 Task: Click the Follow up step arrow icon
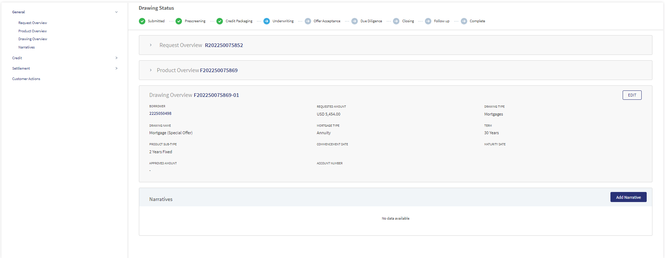click(428, 21)
